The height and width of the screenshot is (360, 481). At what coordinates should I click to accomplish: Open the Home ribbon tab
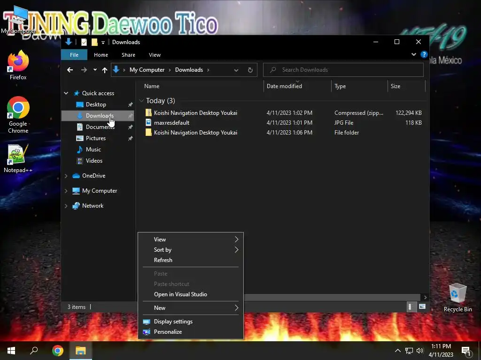[101, 55]
